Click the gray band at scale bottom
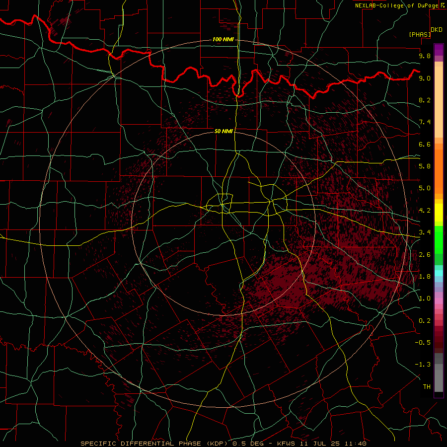Viewport: 447px width, 447px height. pos(439,379)
